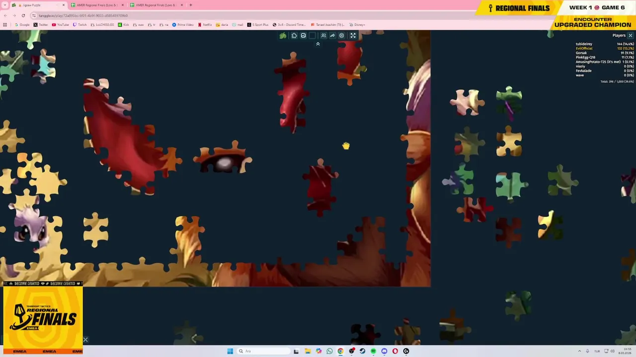Close the Players panel
Image resolution: width=636 pixels, height=357 pixels.
(x=630, y=36)
